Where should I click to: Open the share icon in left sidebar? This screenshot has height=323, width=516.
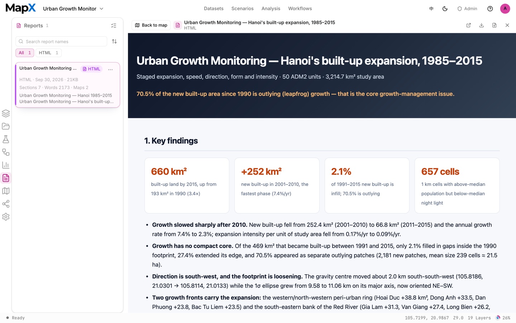[x=6, y=204]
